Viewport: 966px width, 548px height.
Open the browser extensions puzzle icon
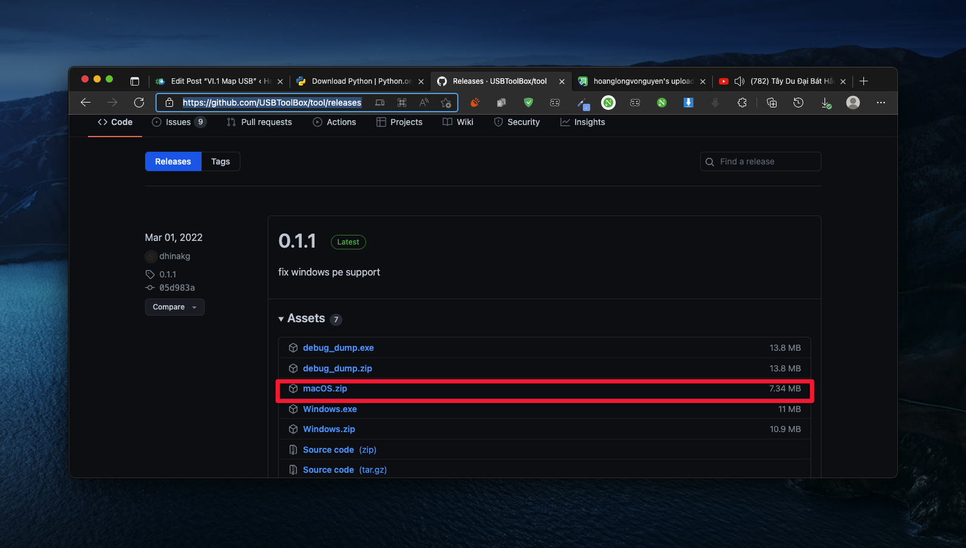tap(742, 103)
